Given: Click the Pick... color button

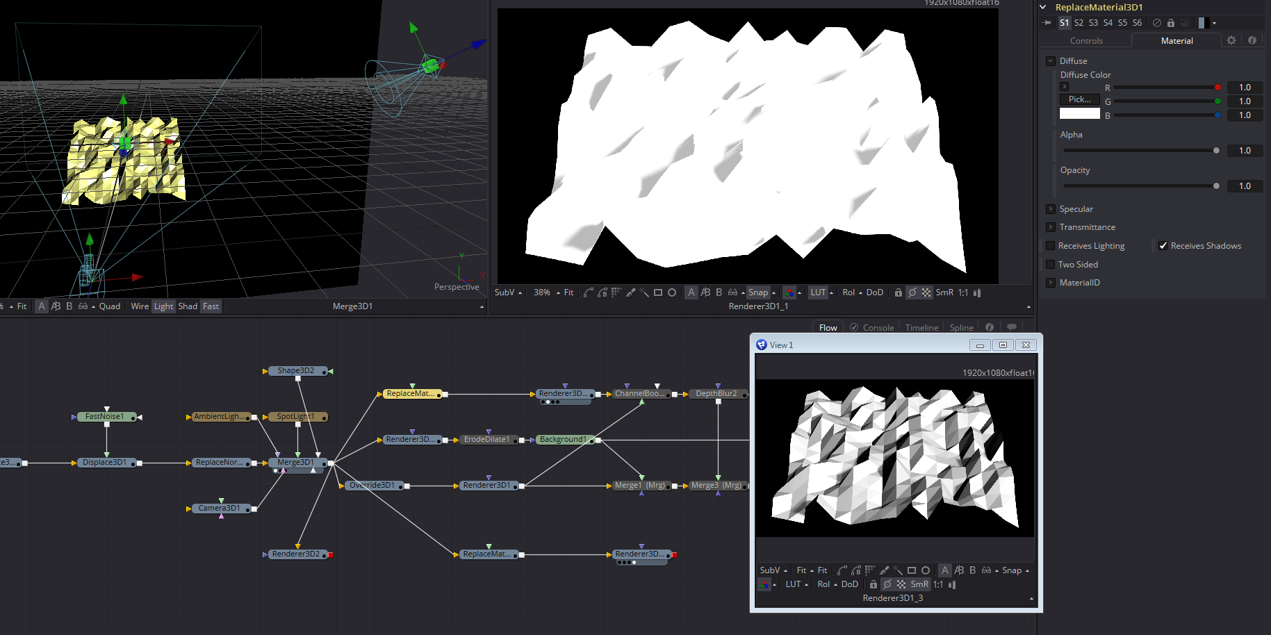Looking at the screenshot, I should (1079, 99).
